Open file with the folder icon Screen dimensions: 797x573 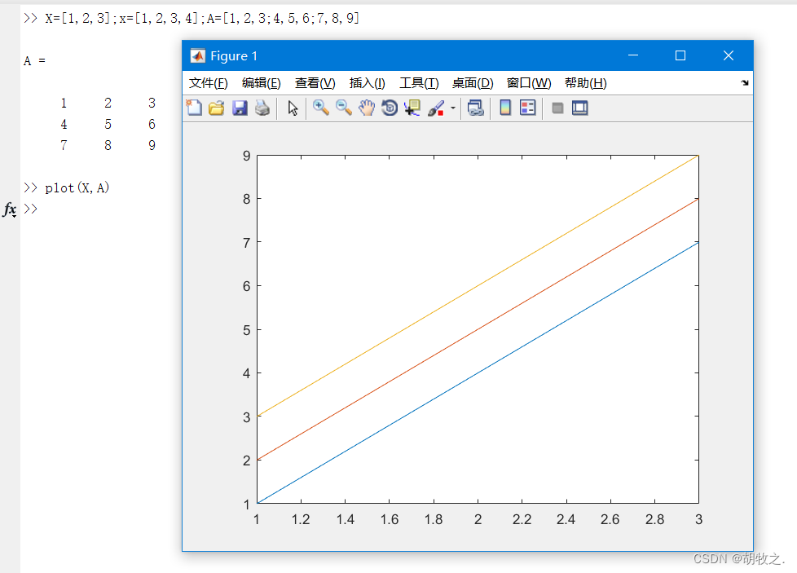pyautogui.click(x=217, y=108)
